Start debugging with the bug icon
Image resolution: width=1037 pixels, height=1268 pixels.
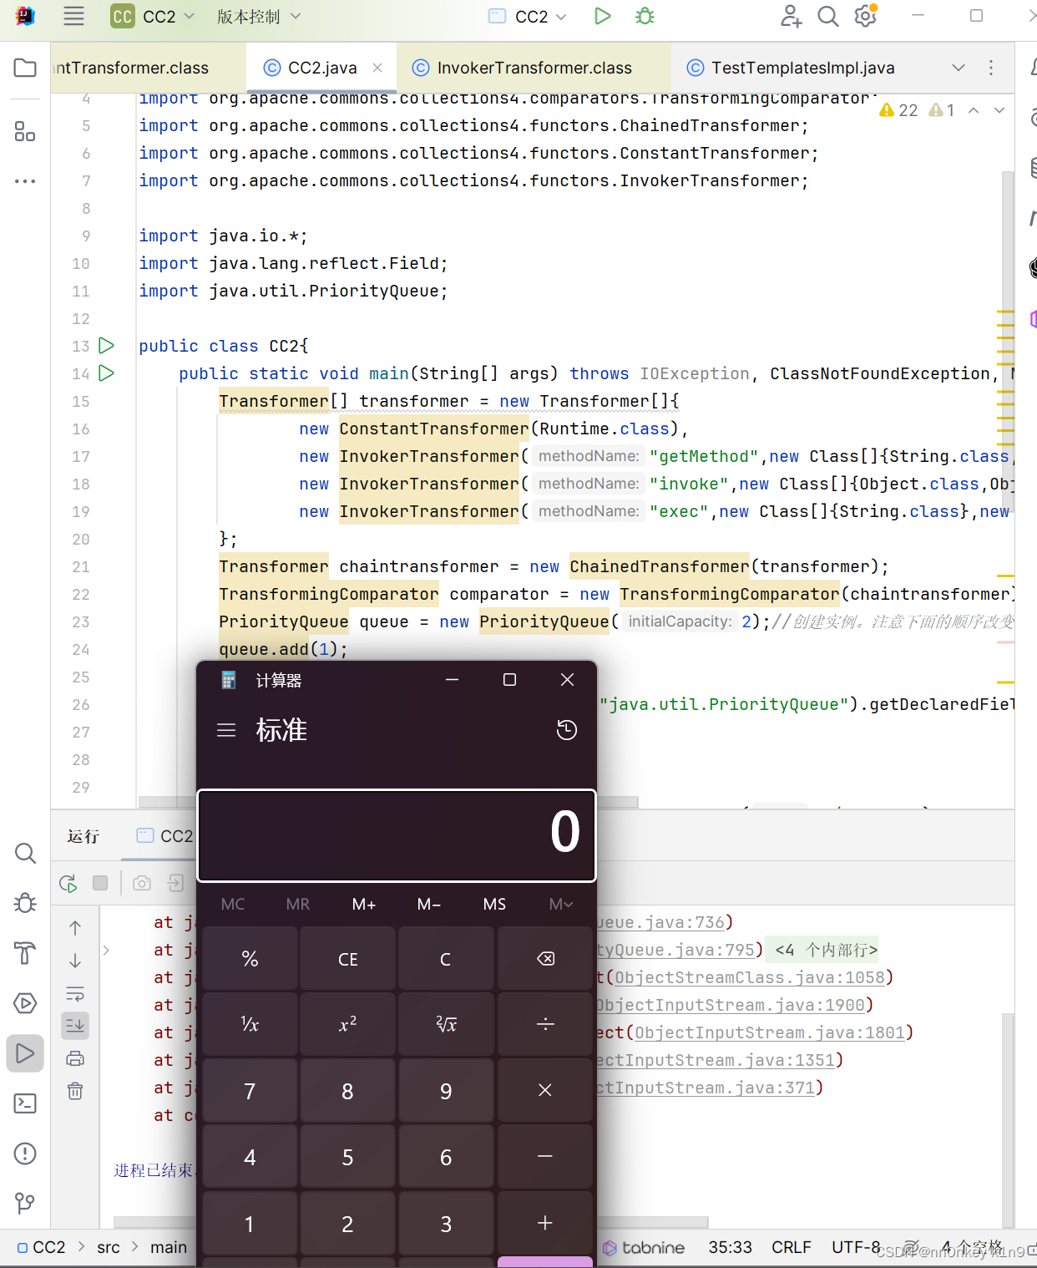point(645,17)
